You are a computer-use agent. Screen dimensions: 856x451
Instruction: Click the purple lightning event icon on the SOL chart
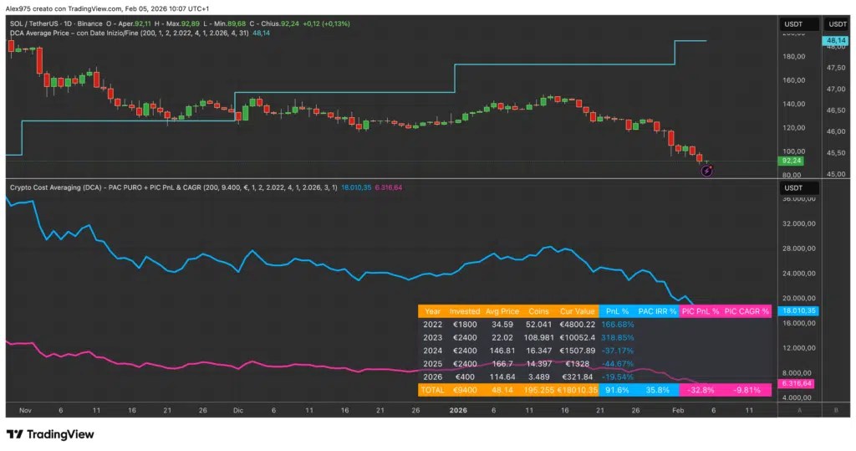tap(706, 171)
